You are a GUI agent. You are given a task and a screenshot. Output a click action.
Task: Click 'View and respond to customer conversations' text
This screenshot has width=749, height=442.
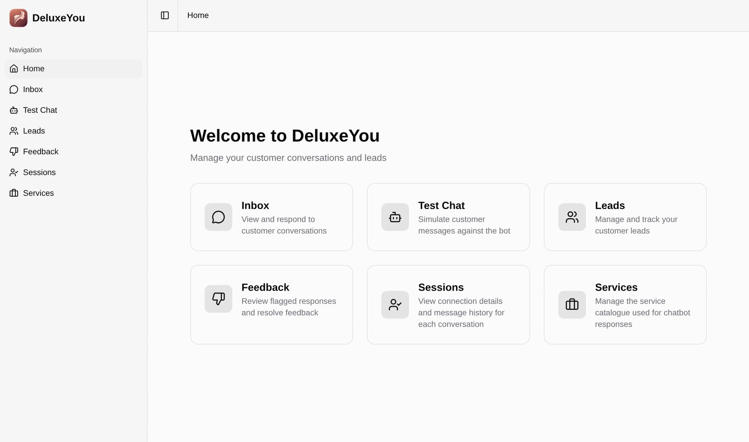click(x=284, y=225)
